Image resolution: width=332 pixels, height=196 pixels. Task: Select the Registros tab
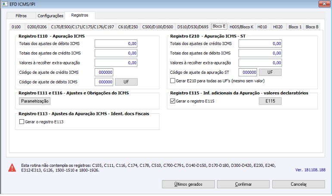tap(80, 15)
